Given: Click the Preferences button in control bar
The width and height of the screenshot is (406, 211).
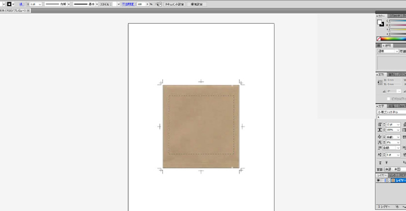Looking at the screenshot, I should tap(197, 4).
